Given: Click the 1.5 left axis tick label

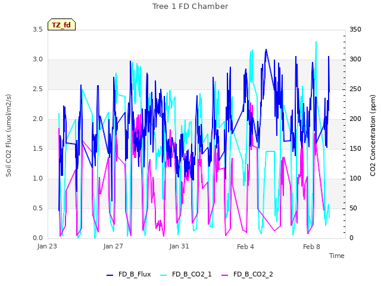Looking at the screenshot, I should point(38,148).
